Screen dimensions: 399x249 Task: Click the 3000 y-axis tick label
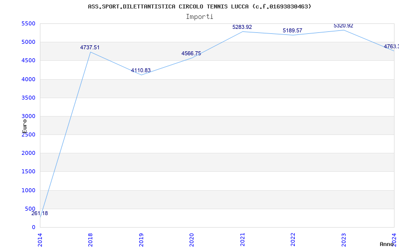point(28,117)
